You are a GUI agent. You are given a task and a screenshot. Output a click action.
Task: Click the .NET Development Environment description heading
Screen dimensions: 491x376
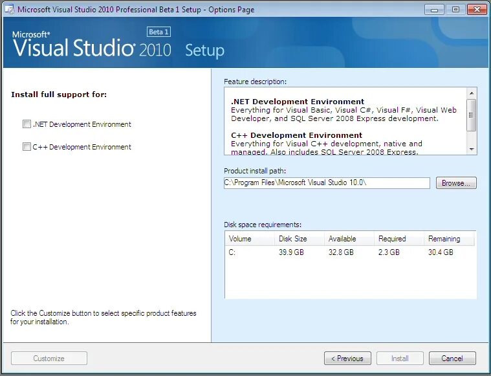298,102
